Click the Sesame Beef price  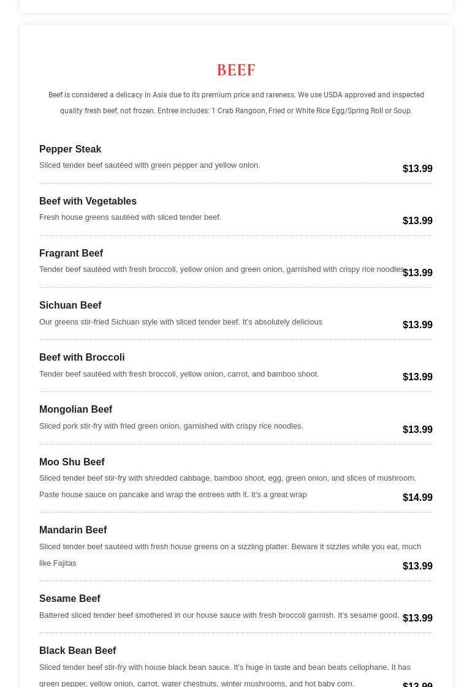(x=417, y=618)
